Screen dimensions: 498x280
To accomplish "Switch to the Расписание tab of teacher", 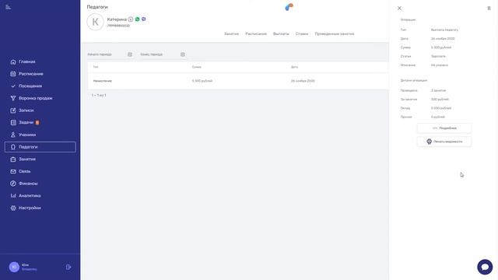I will pyautogui.click(x=256, y=33).
